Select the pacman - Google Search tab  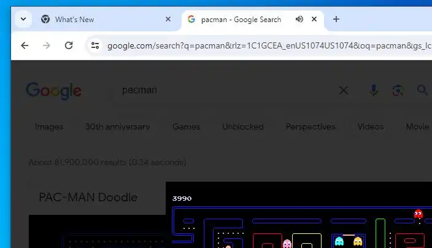tap(253, 20)
